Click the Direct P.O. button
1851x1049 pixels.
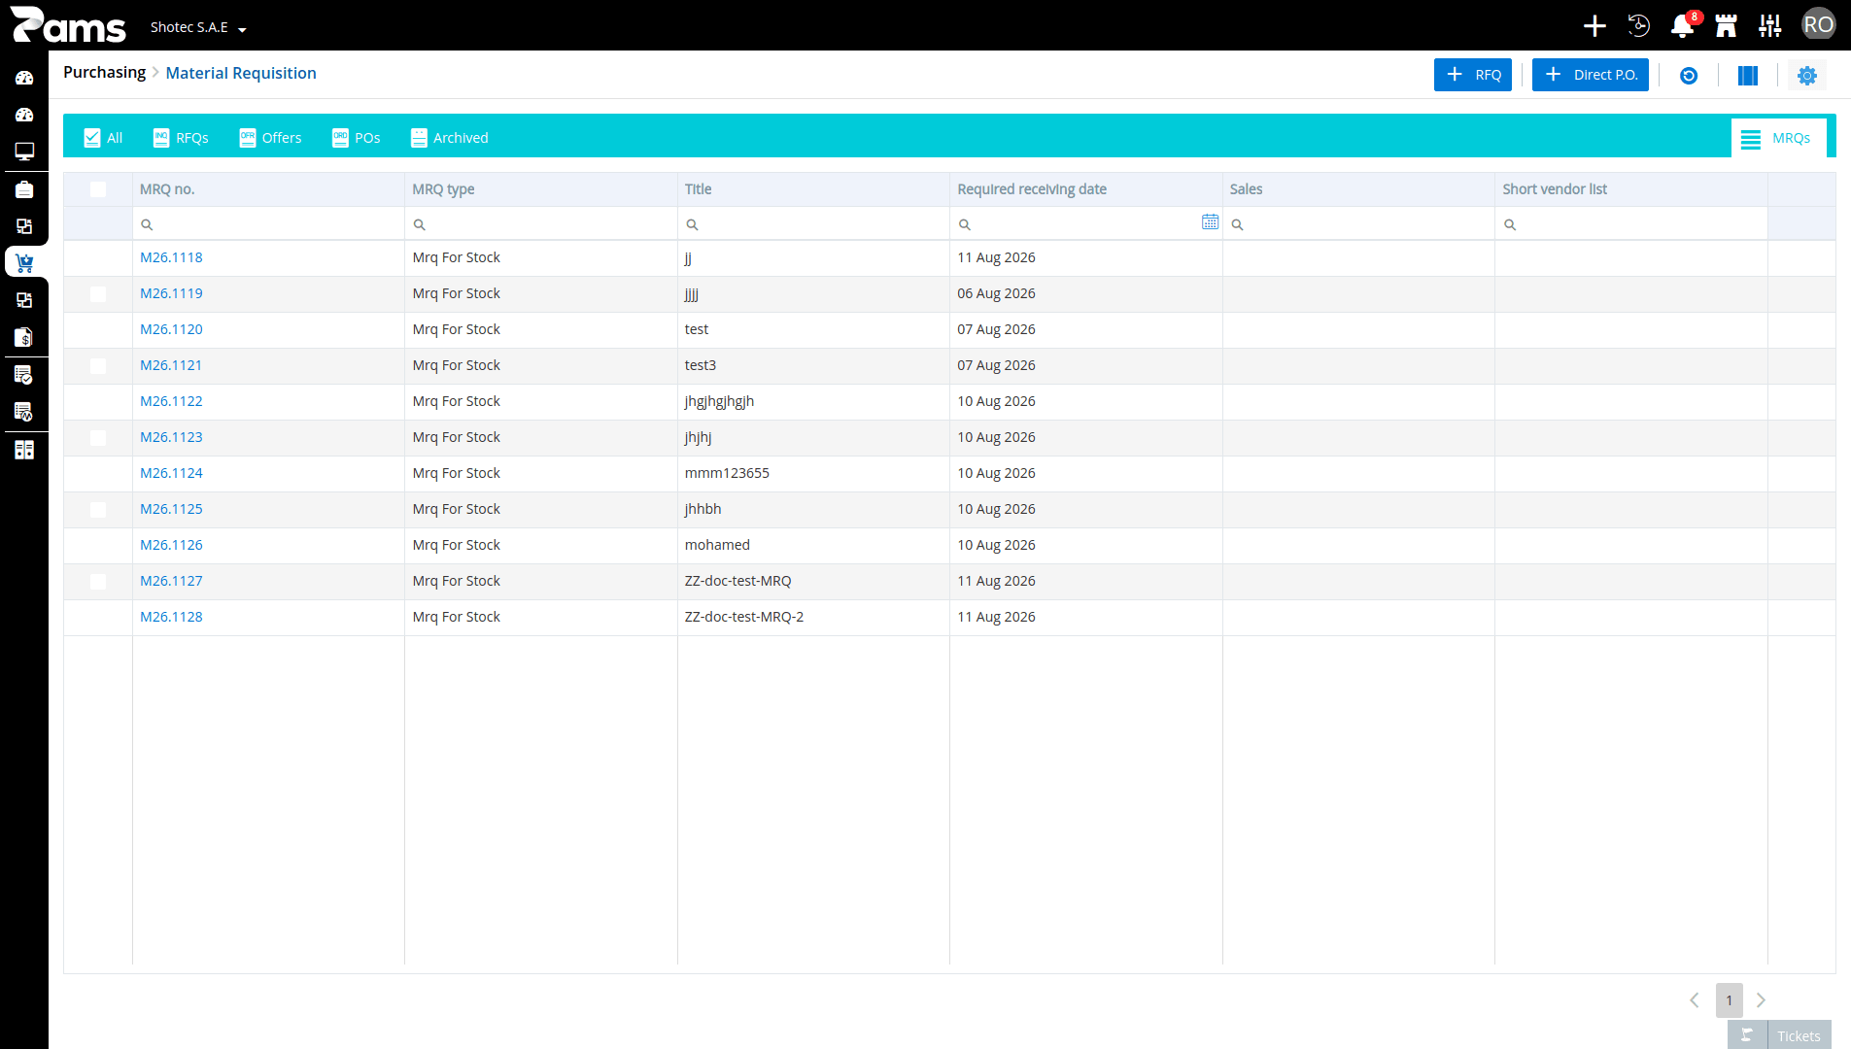pos(1590,75)
